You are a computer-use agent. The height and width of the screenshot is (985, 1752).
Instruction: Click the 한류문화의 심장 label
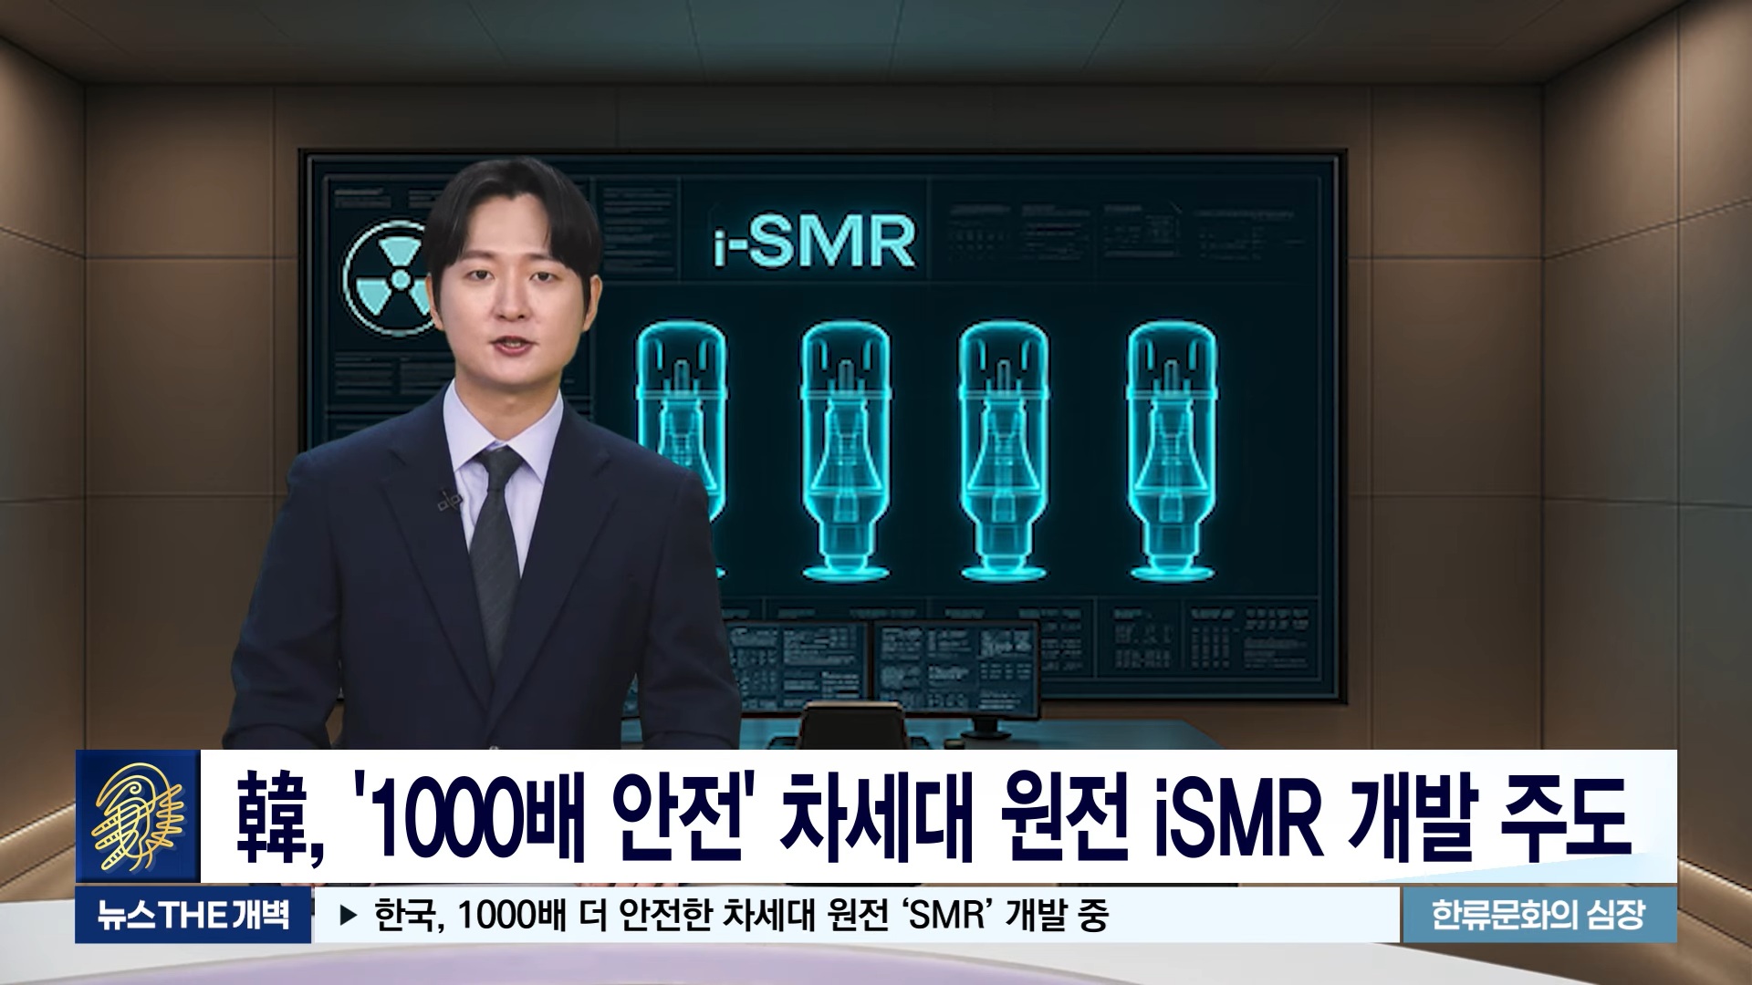[1538, 915]
